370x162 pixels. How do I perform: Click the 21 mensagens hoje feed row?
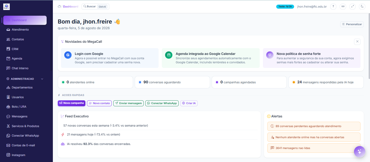[159, 134]
